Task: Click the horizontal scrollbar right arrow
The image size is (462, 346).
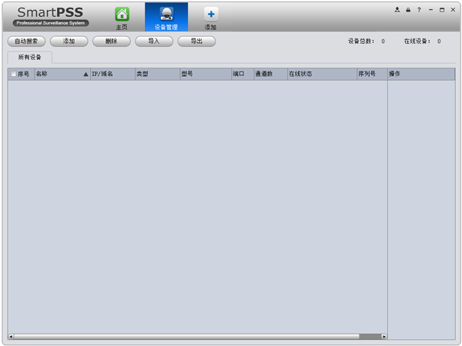Action: tap(383, 336)
